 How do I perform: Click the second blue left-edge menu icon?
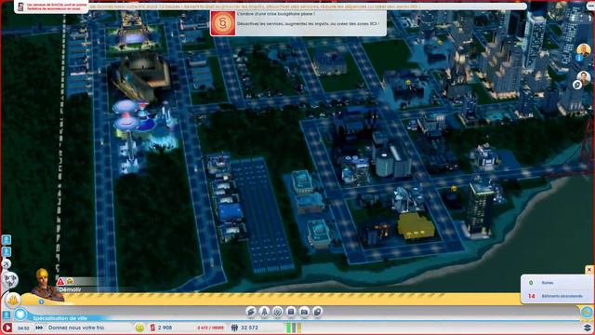tap(7, 252)
